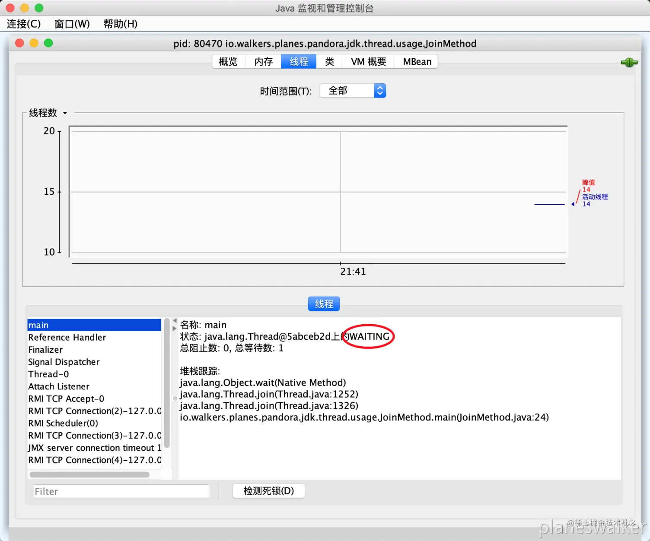Select the RMI TCP Accept-0 thread

pos(94,399)
